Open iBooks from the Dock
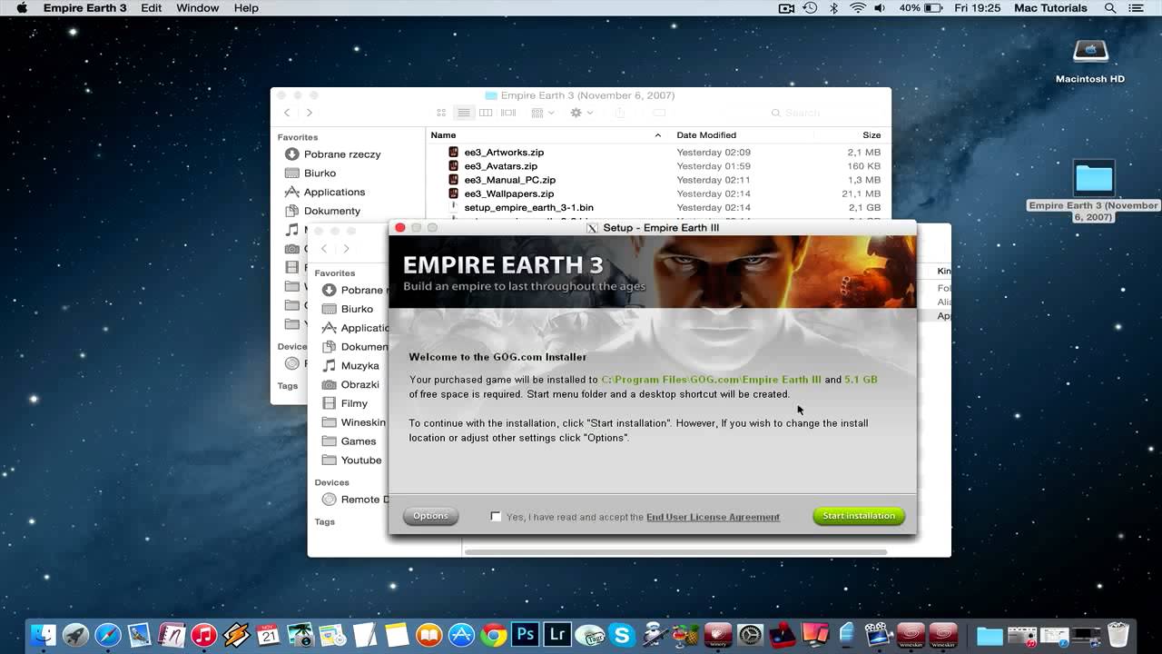The height and width of the screenshot is (654, 1162). point(428,634)
